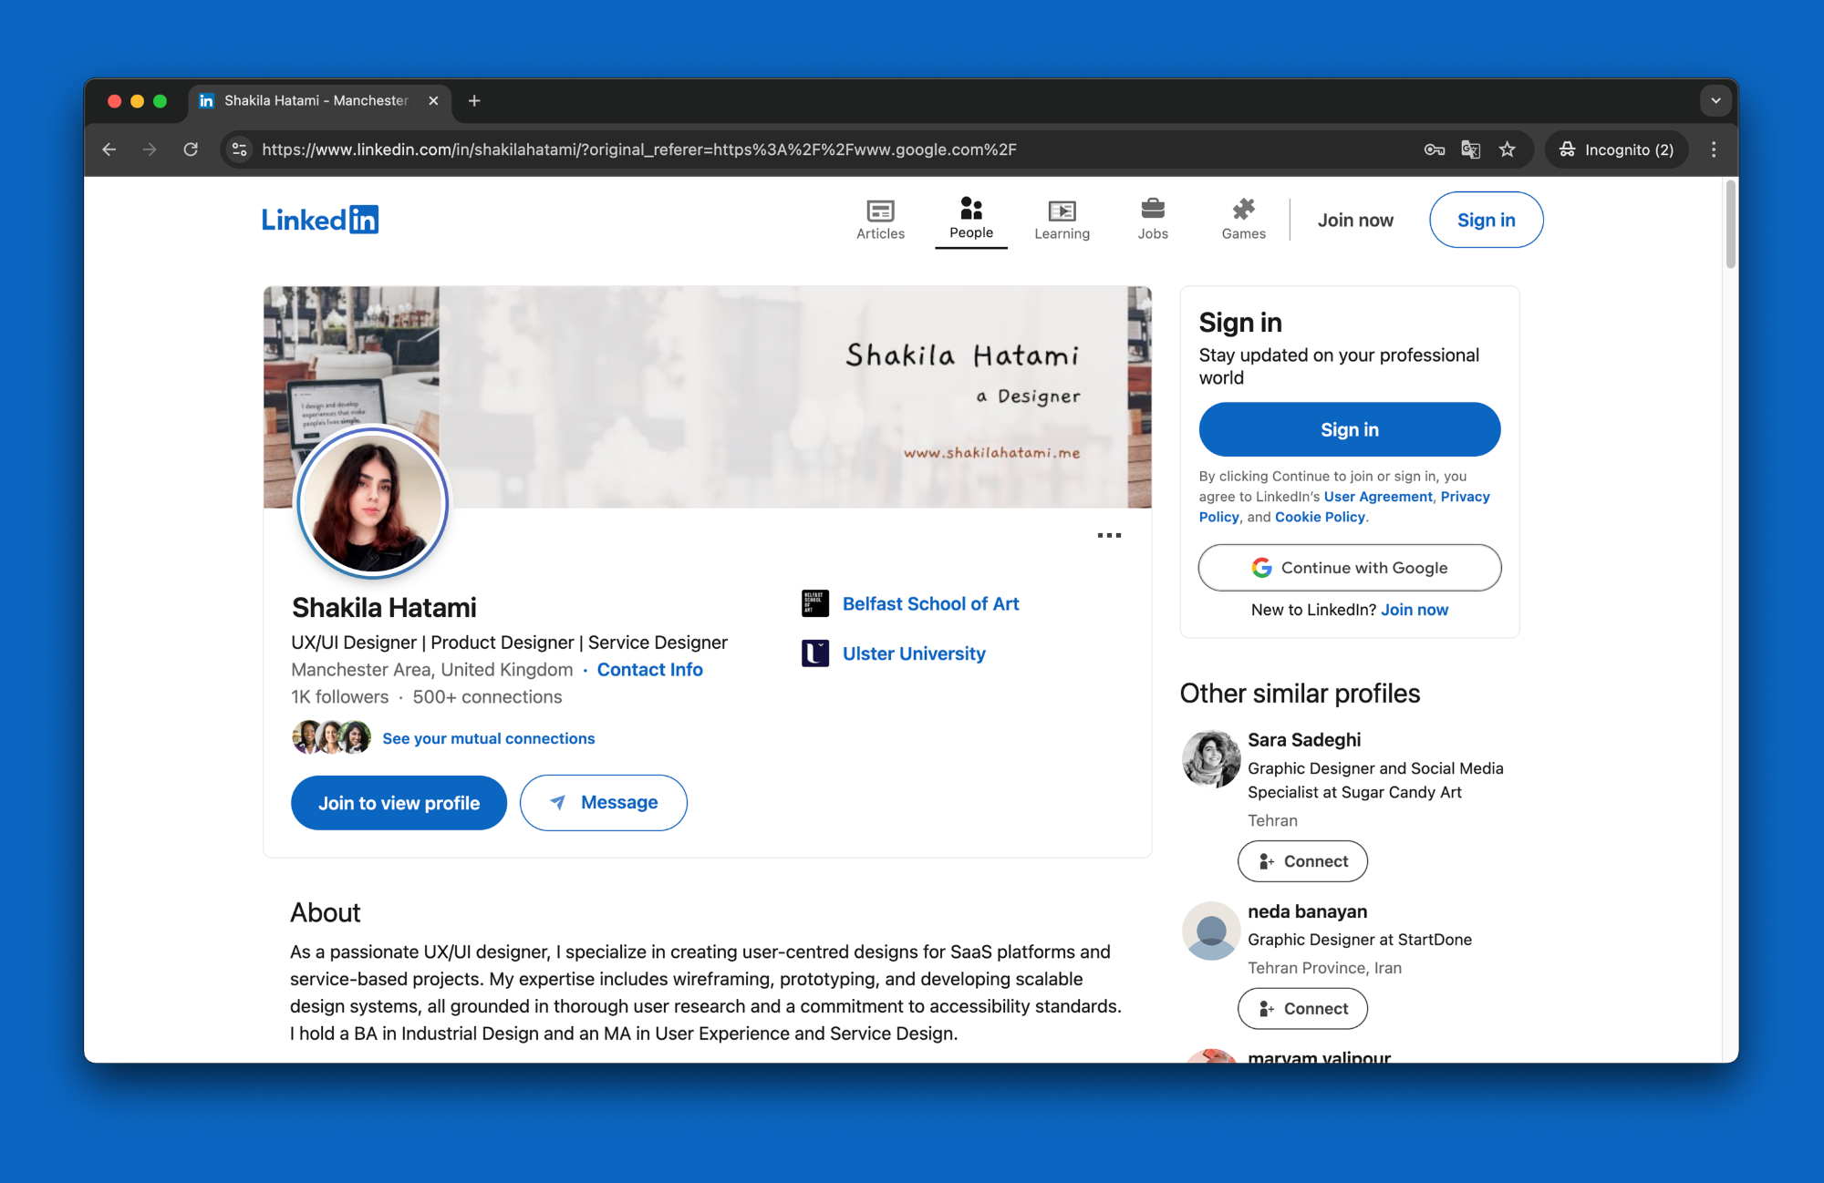Open the Articles section
This screenshot has width=1824, height=1183.
[x=880, y=220]
